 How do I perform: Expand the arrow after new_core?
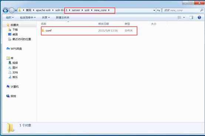pyautogui.click(x=109, y=10)
